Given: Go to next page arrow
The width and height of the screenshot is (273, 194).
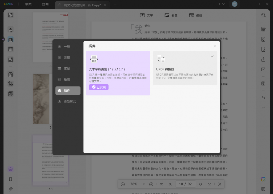Looking at the screenshot, I should tap(200, 184).
